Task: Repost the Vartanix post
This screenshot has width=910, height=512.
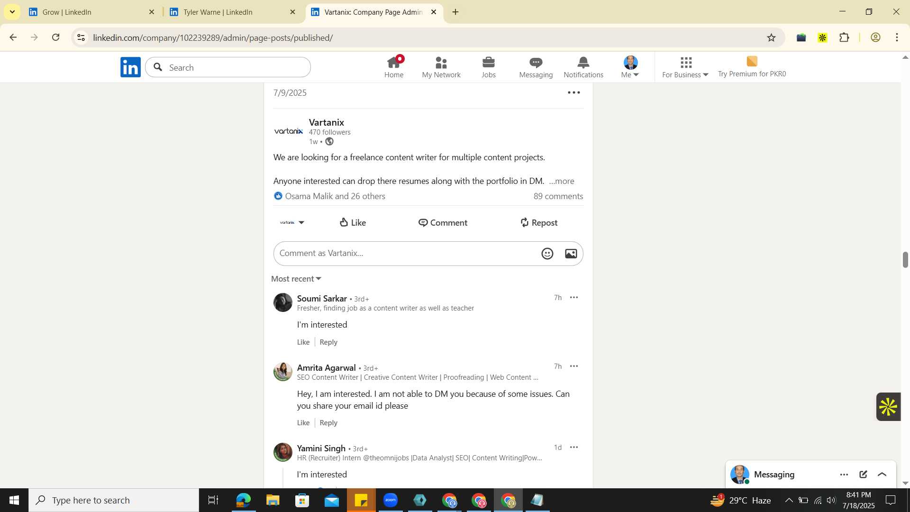Action: click(538, 222)
